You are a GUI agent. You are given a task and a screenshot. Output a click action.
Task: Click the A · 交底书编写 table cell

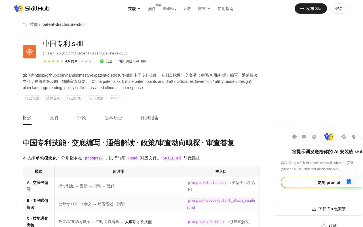pos(39,186)
